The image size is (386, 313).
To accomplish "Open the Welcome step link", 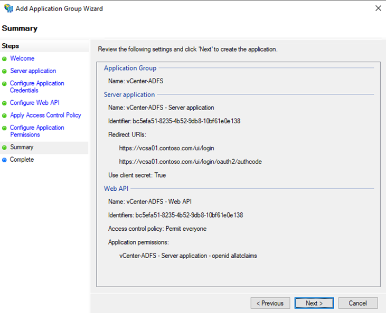I will tap(22, 58).
